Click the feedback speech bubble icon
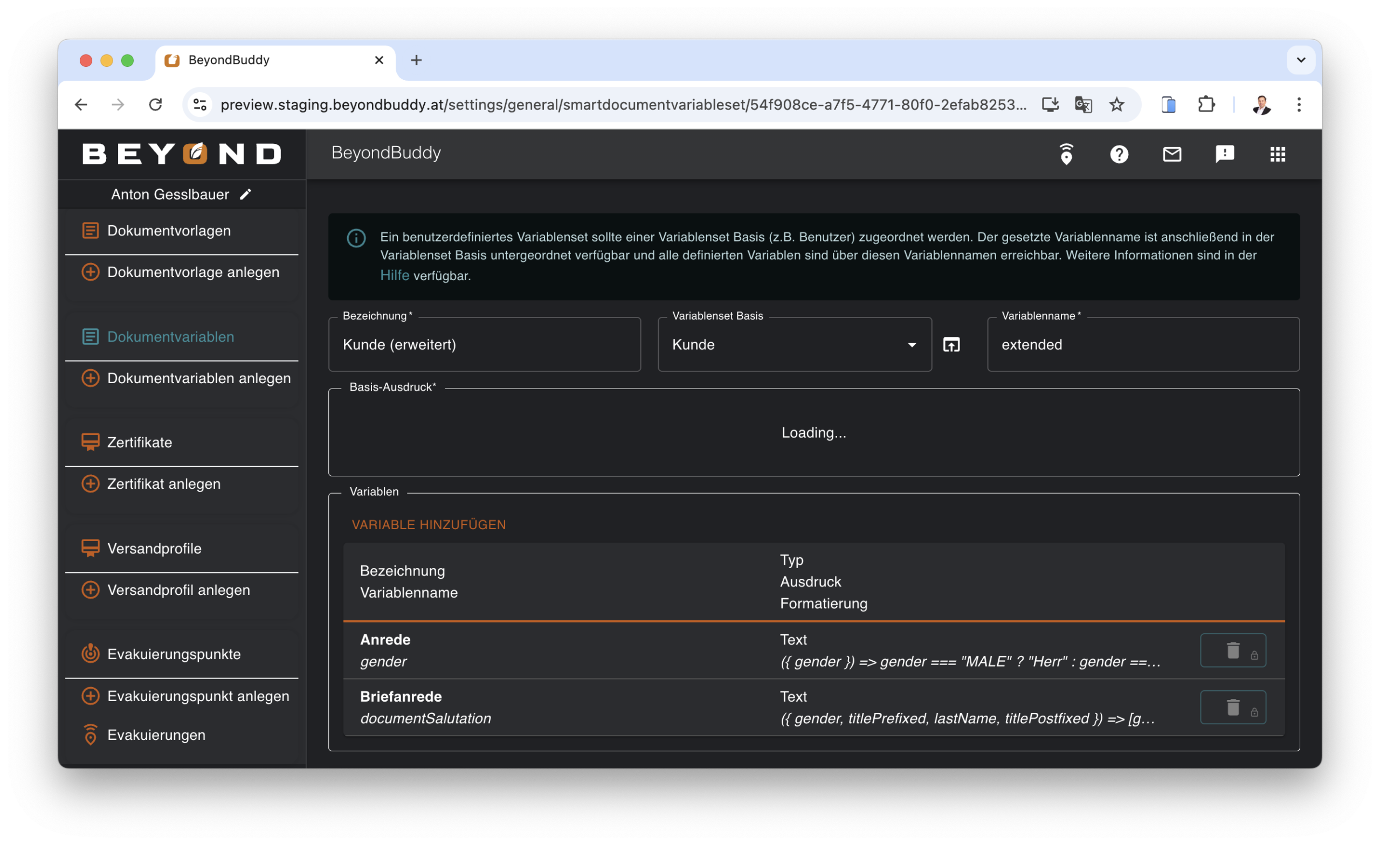 pyautogui.click(x=1224, y=154)
